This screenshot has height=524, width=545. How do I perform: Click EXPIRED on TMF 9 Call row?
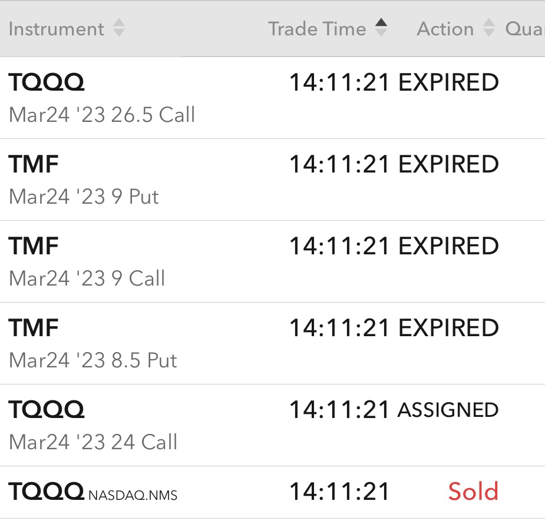[449, 247]
